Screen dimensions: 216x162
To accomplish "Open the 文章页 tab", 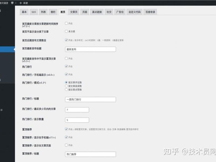I will tap(74, 12).
